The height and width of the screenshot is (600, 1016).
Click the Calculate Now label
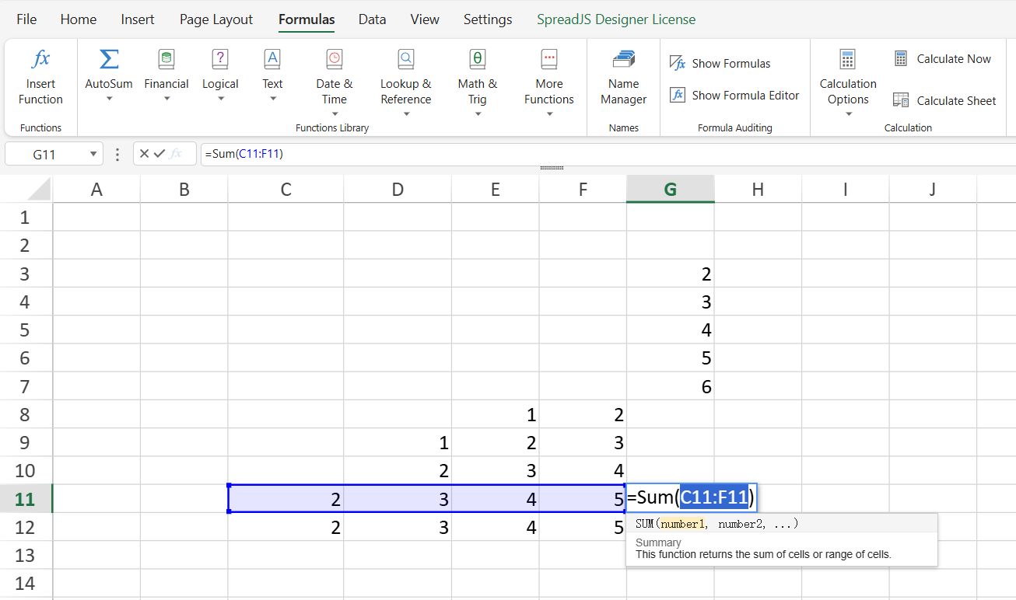(x=954, y=58)
